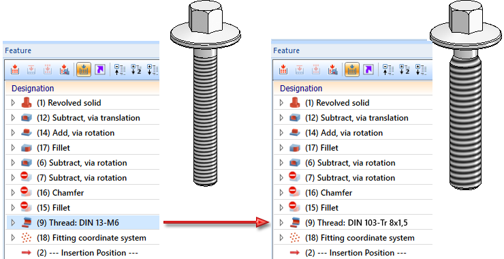Click the Thread DIN 103-Tr feature icon in right panel
Viewport: 504px width, 259px height.
[295, 222]
